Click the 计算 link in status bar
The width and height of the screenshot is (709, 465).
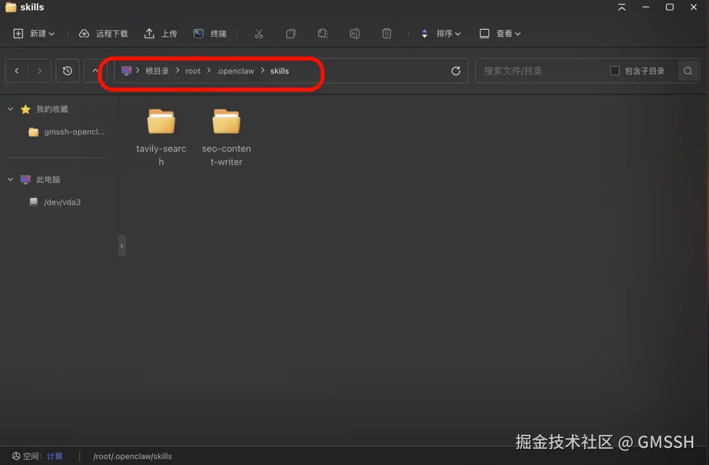point(55,455)
